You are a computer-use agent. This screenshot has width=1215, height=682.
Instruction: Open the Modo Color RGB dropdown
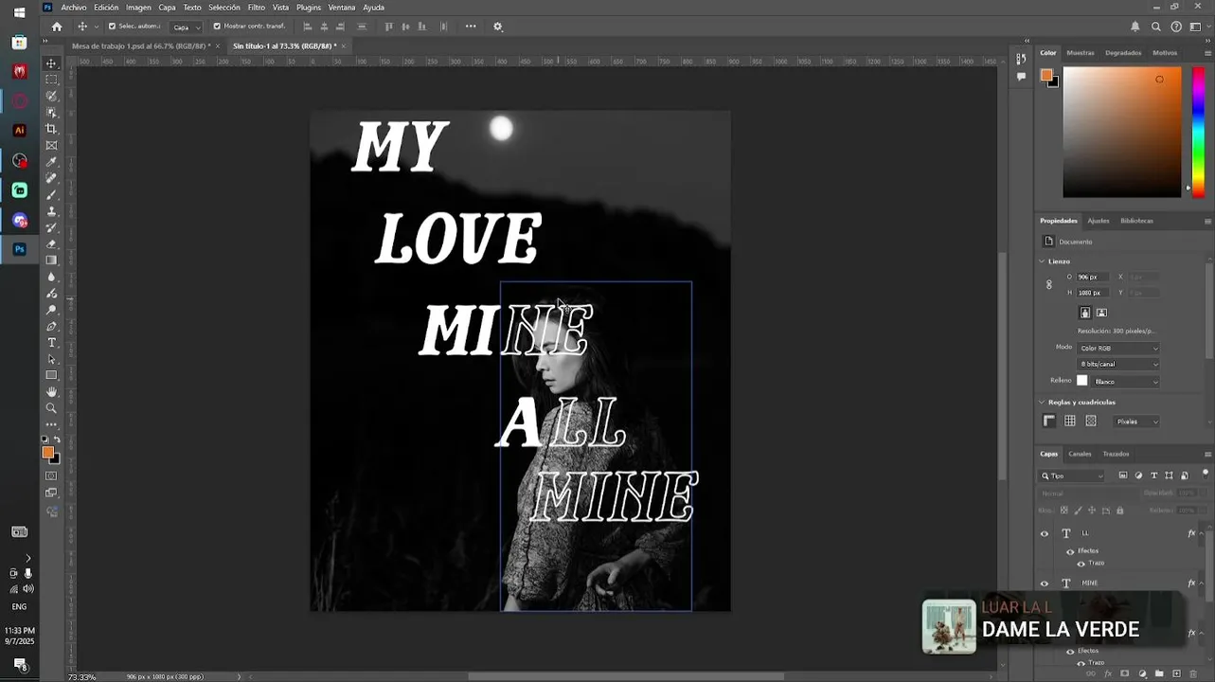coord(1118,349)
